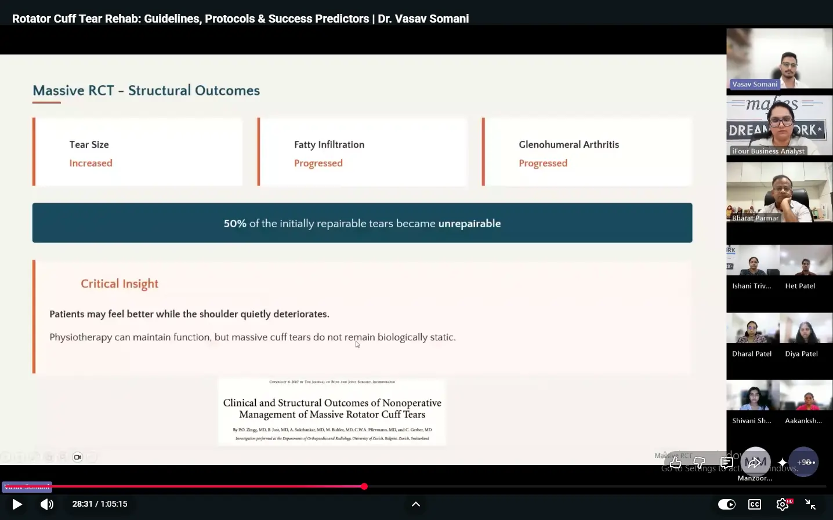Viewport: 833px width, 520px height.
Task: Click the Vasav Somani chapter label
Action: 27,487
